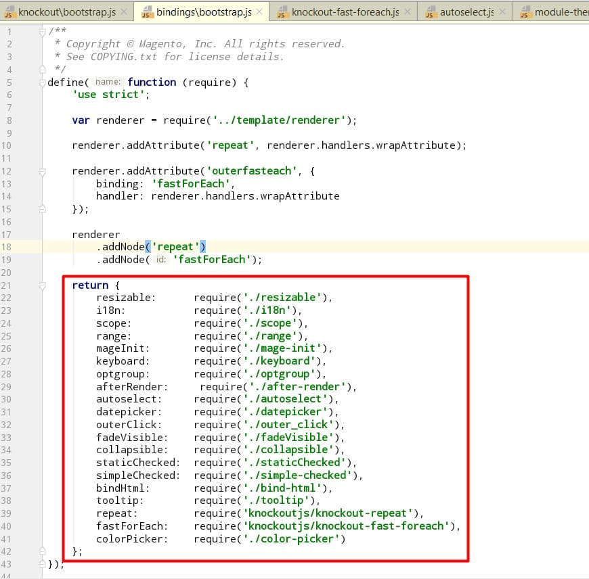Close the knockout-fast-foreach.js tab

[x=406, y=12]
